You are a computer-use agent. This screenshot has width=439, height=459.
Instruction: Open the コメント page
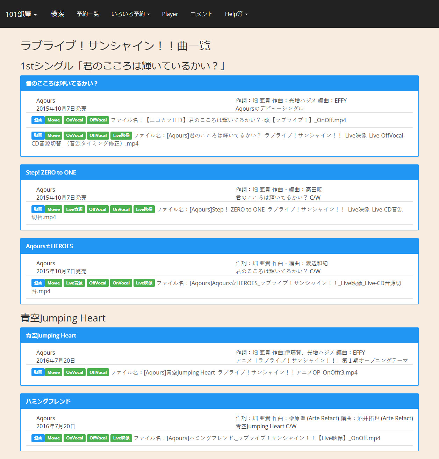coord(201,14)
